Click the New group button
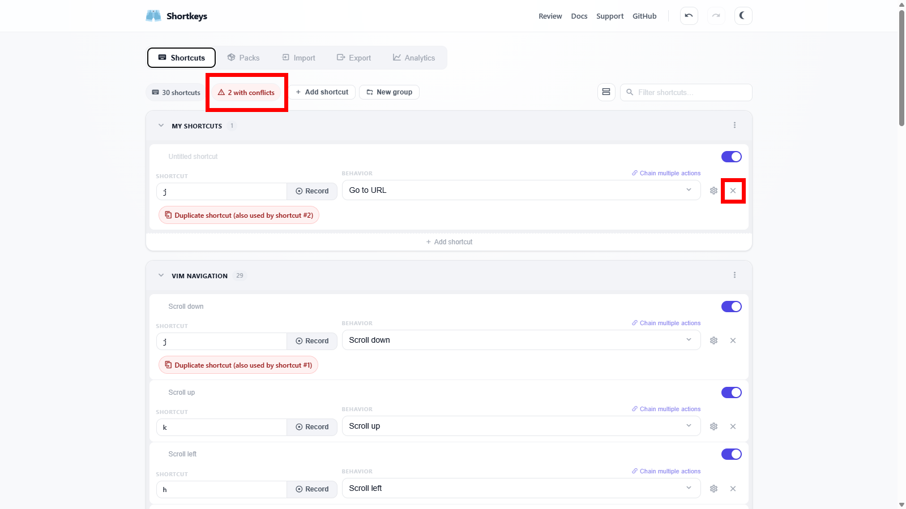The image size is (906, 509). (x=389, y=92)
